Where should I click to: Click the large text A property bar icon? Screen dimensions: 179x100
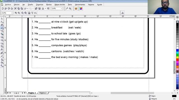123,13
